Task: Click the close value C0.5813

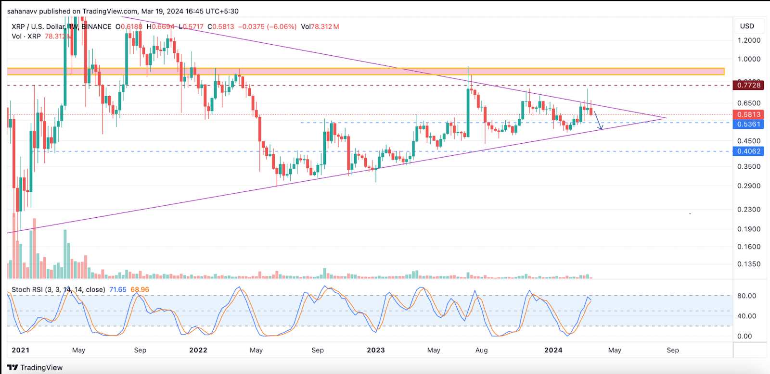Action: point(221,26)
